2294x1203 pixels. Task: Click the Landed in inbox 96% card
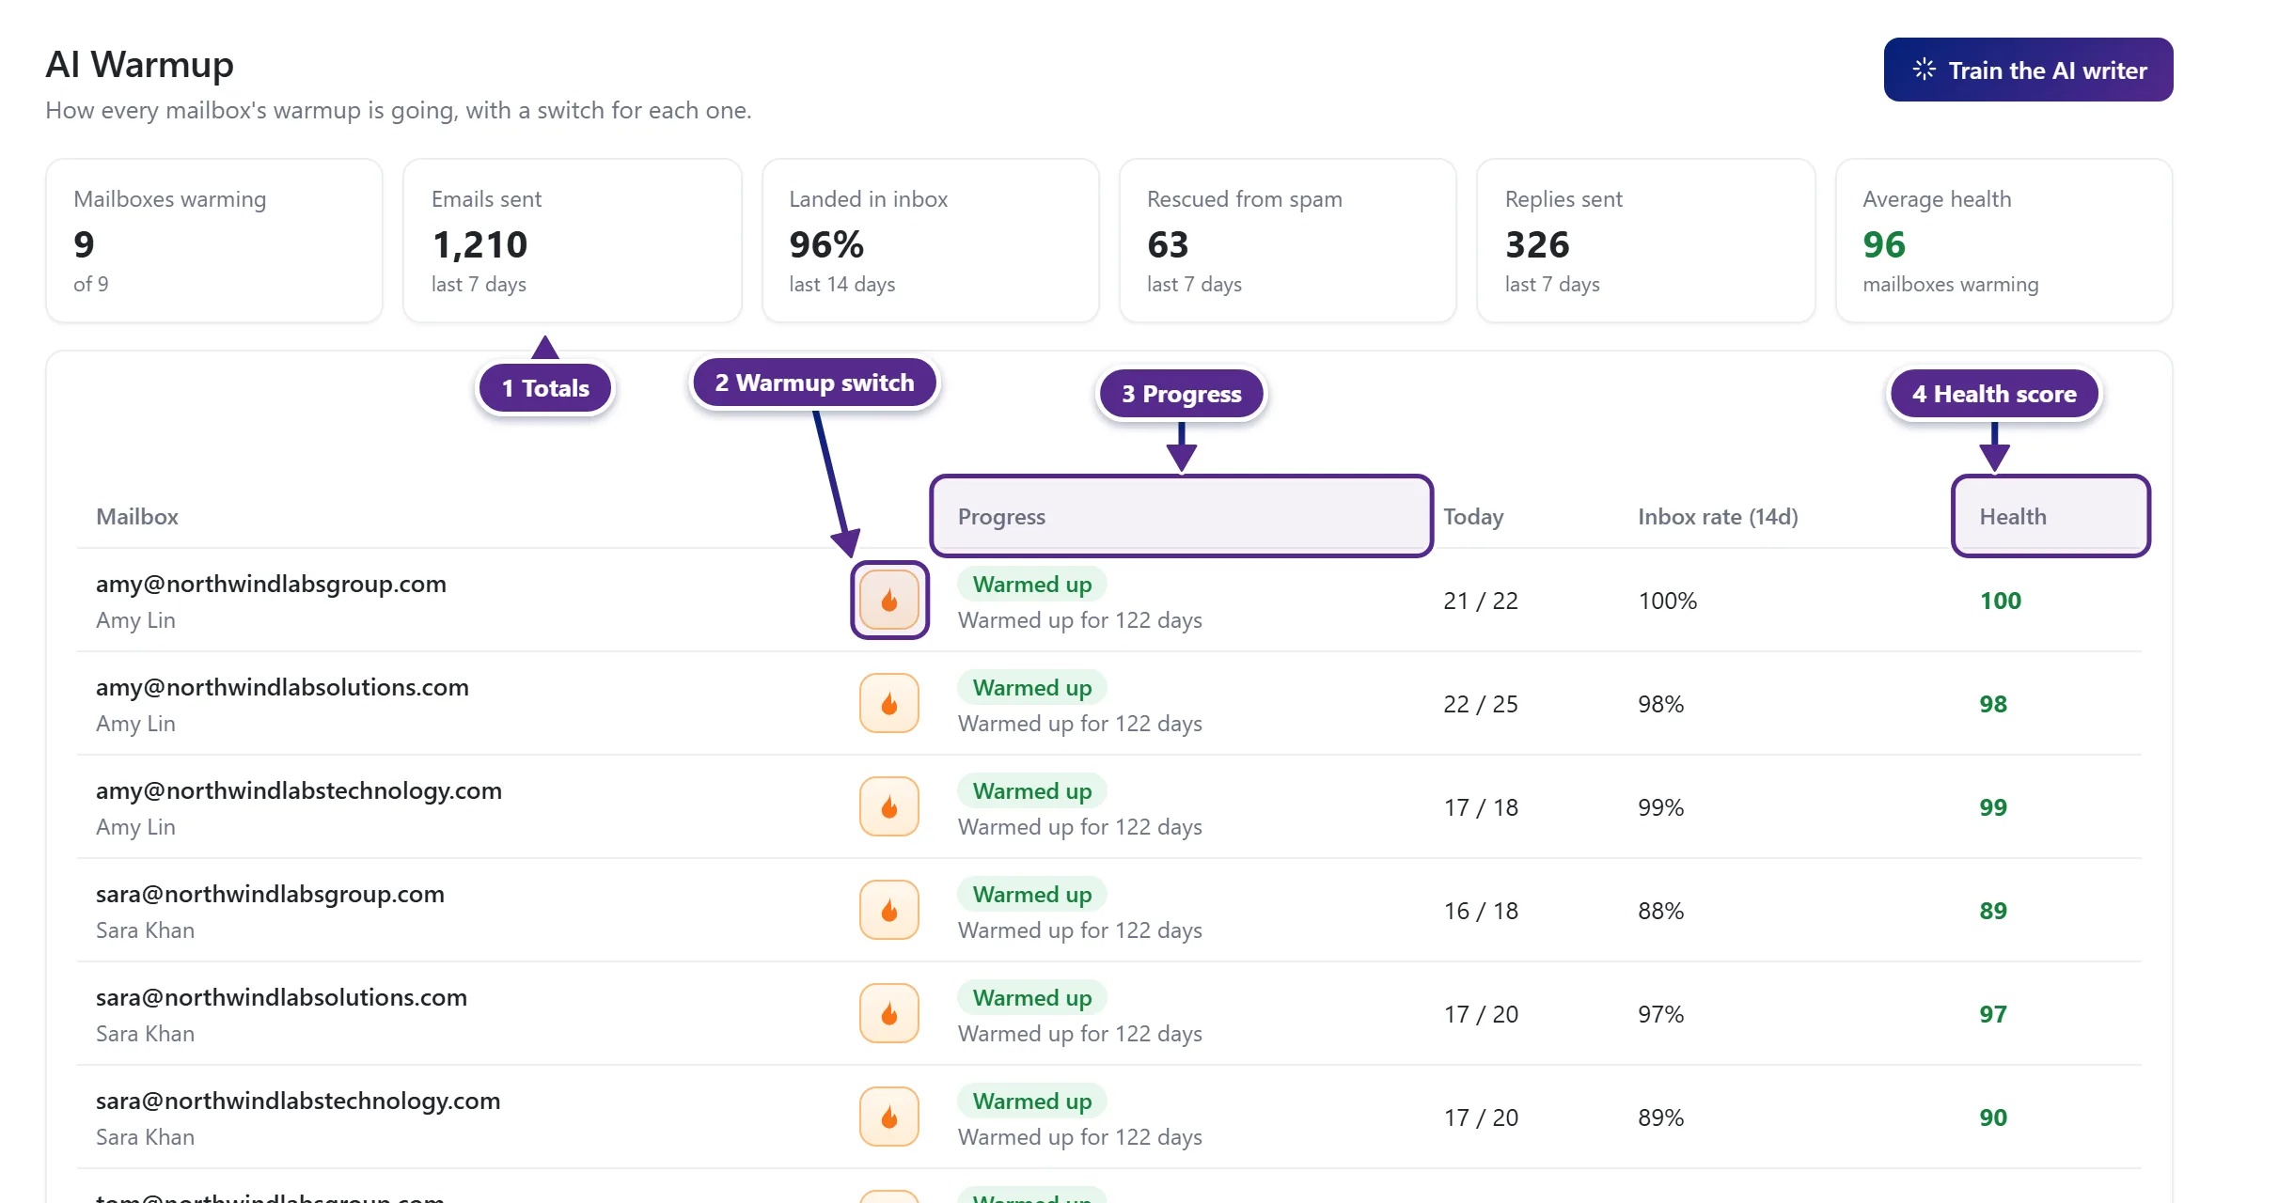tap(930, 241)
